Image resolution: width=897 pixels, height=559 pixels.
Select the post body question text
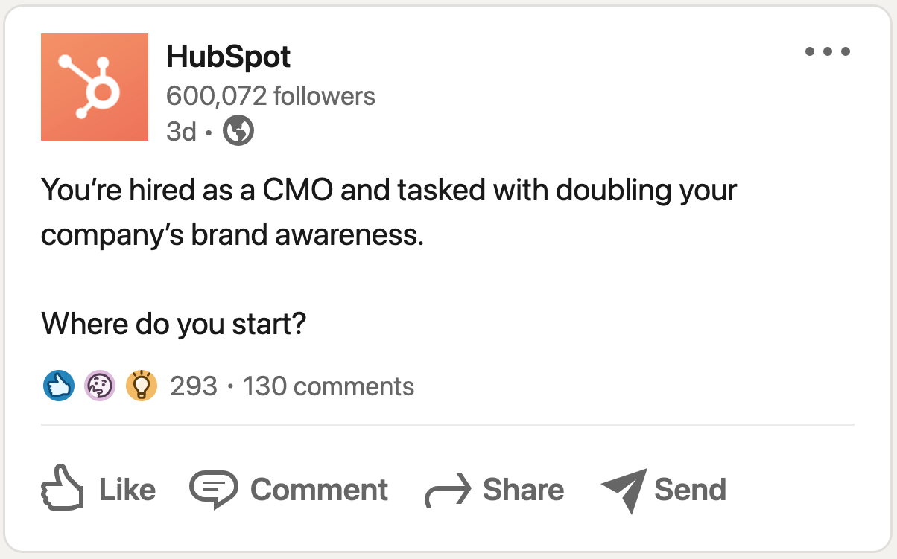point(173,324)
